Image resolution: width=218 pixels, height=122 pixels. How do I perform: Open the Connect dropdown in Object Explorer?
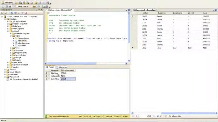coord(5,13)
